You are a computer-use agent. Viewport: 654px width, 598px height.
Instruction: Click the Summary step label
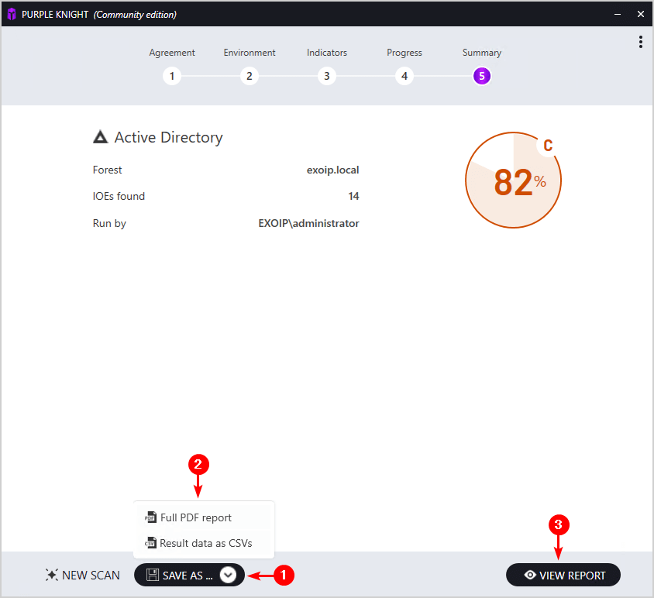click(482, 53)
